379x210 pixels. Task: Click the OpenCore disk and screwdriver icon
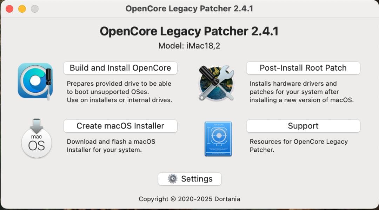(x=35, y=81)
